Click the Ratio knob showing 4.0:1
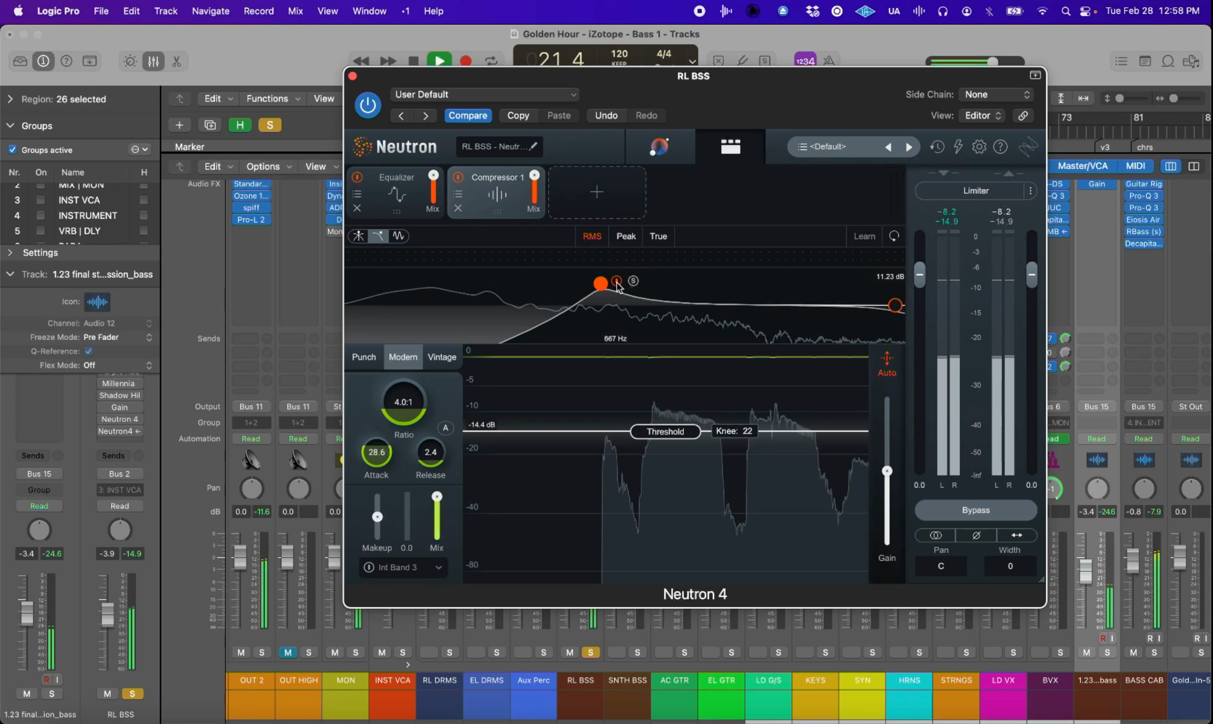1213x724 pixels. [403, 402]
